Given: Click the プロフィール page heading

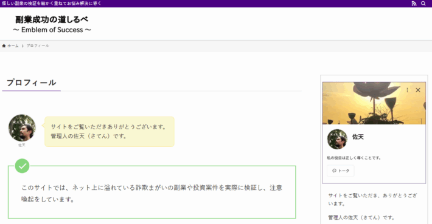Looking at the screenshot, I should 32,83.
